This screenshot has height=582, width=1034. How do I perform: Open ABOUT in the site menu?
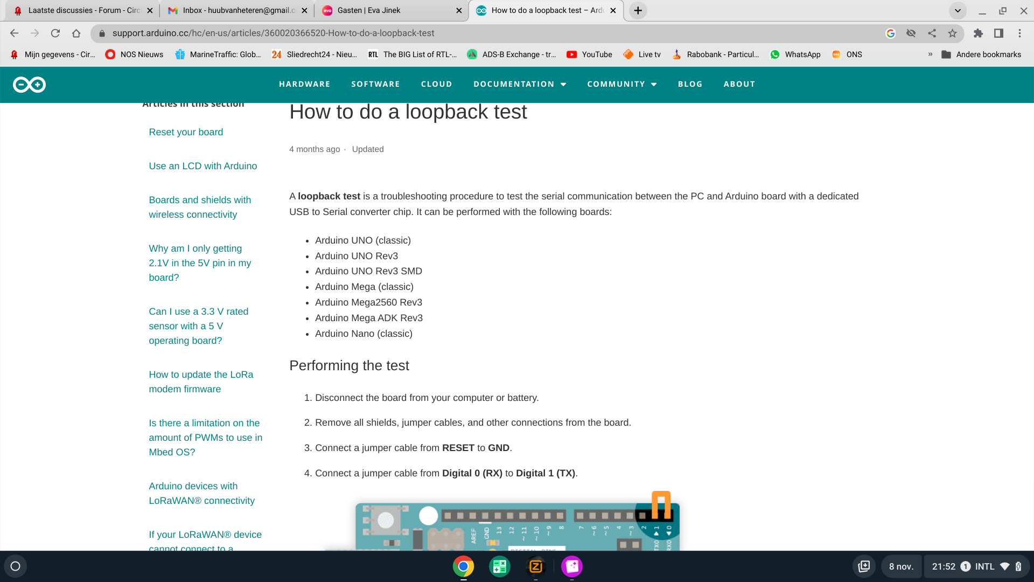pyautogui.click(x=739, y=84)
